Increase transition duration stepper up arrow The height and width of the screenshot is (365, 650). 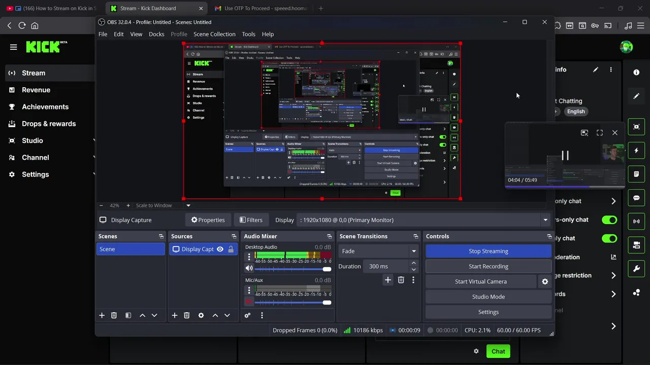[413, 263]
